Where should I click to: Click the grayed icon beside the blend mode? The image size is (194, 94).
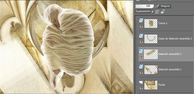[x=157, y=12]
